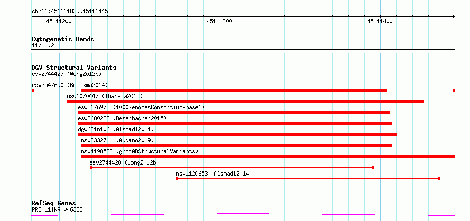470x221 pixels.
Task: Select the esv2744428 thin red line
Action: pos(232,168)
